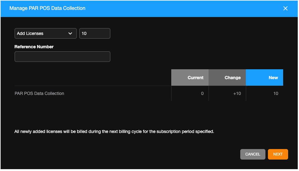
Task: Click the New value cell showing 10
Action: click(264, 93)
